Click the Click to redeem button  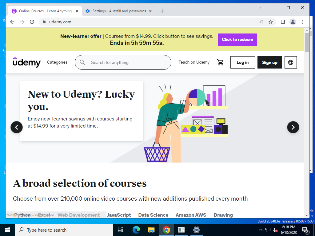[x=237, y=40]
